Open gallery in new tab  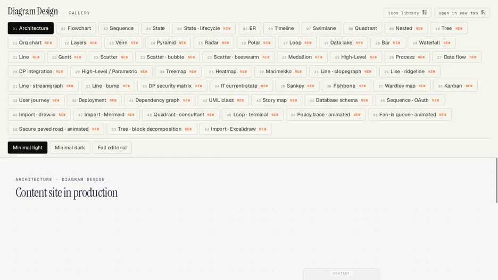pos(462,13)
